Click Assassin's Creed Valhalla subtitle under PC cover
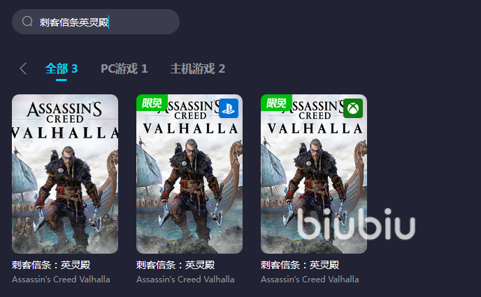Image resolution: width=481 pixels, height=297 pixels. click(61, 280)
